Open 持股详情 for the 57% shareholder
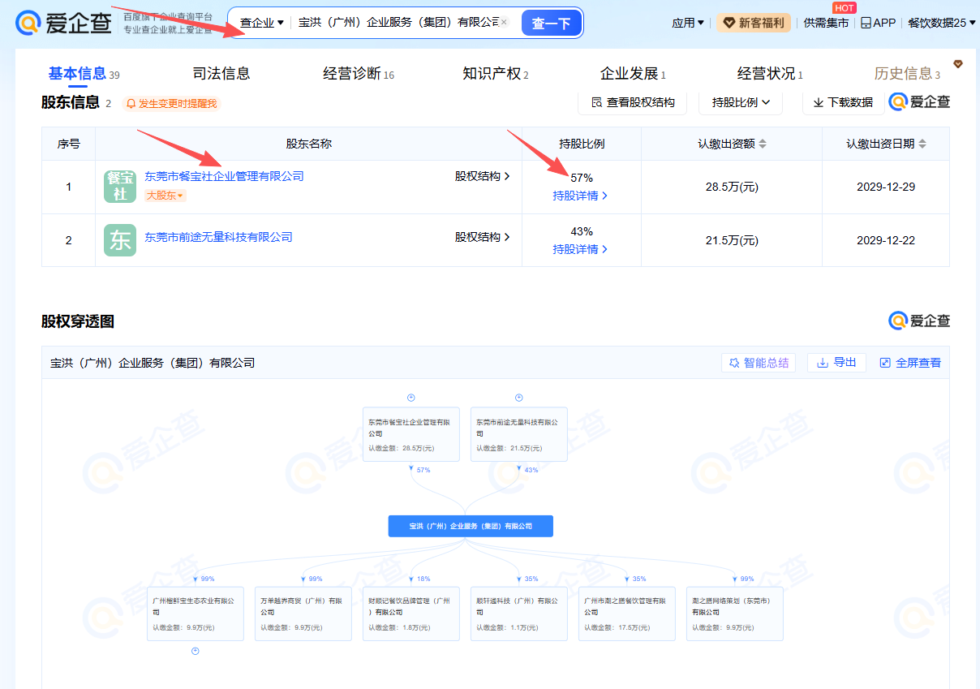The width and height of the screenshot is (980, 689). coord(580,196)
